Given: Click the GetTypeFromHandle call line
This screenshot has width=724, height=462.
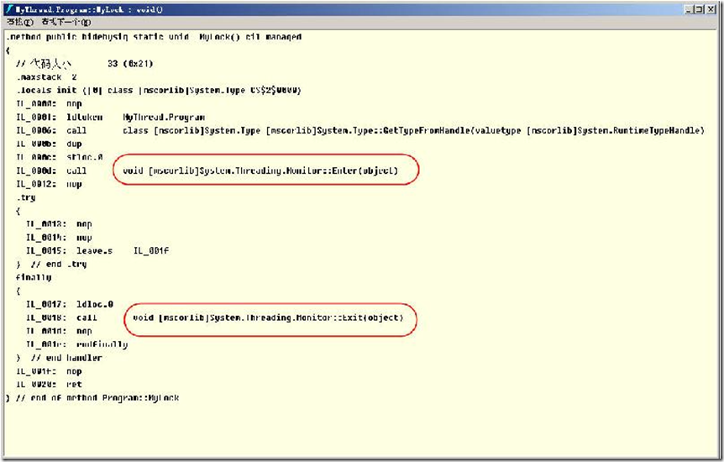Looking at the screenshot, I should (360, 130).
